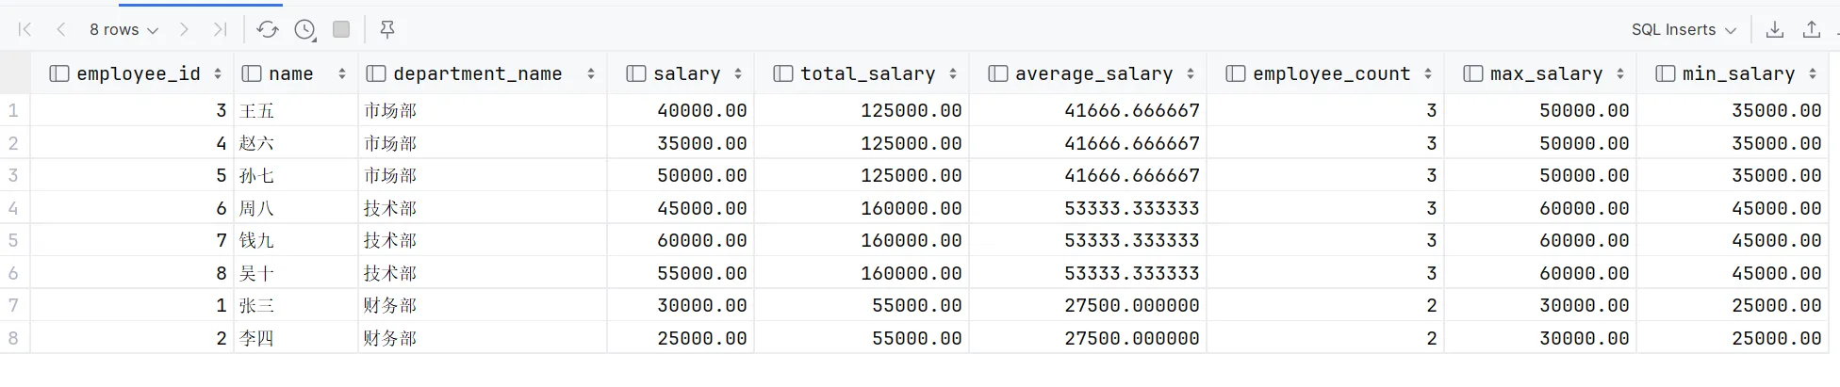
Task: Open the SQL Inserts extractor dropdown
Action: (x=1684, y=30)
